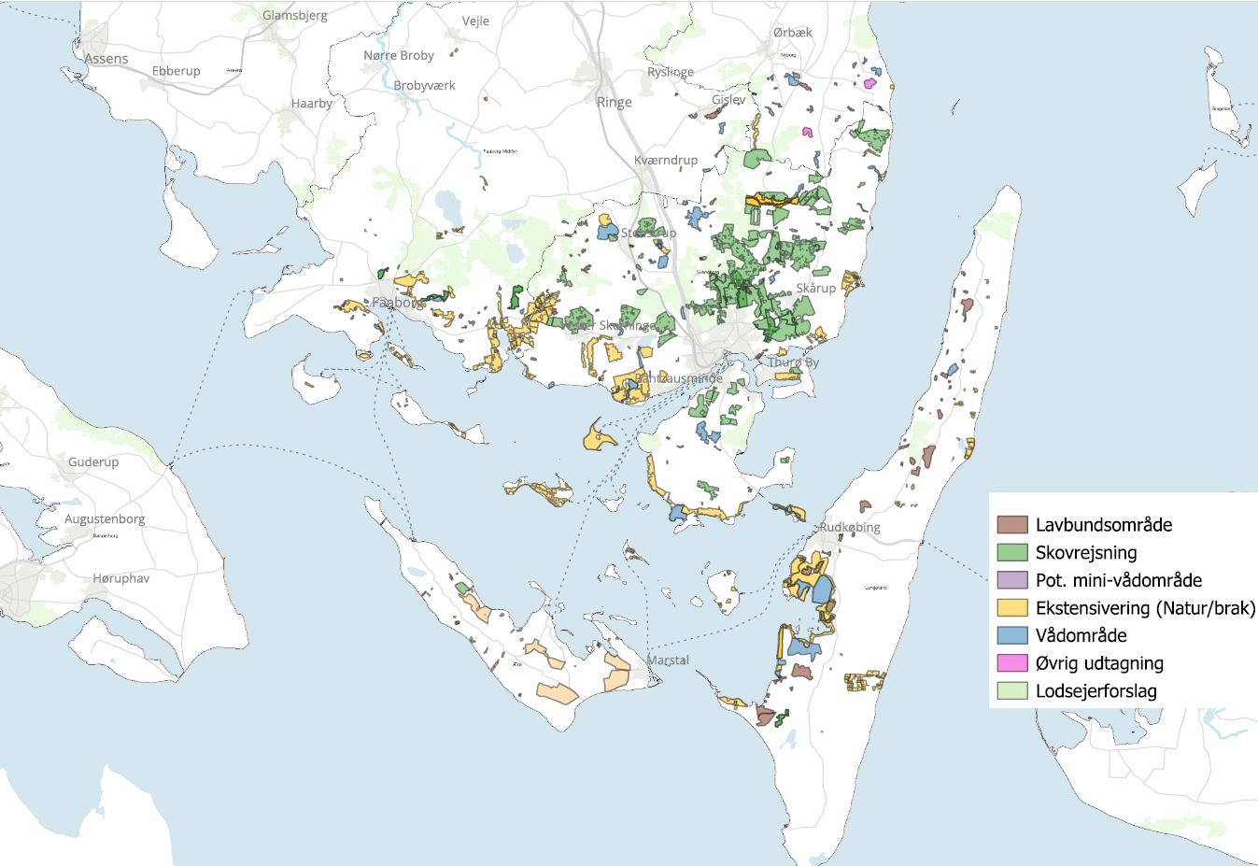The height and width of the screenshot is (866, 1258).
Task: Click the Assens town label
Action: click(106, 59)
